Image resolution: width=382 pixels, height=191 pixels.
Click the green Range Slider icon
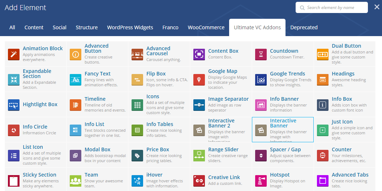[199, 156]
